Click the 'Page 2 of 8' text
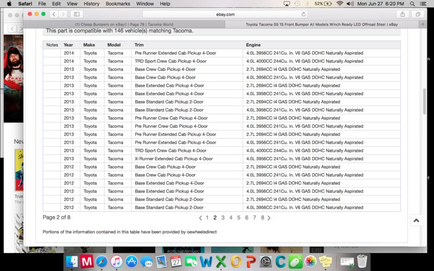Screen dimensions: 434x271 coord(56,217)
